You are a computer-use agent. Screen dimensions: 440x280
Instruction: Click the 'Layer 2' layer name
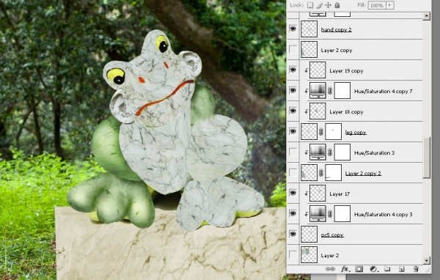pyautogui.click(x=330, y=256)
